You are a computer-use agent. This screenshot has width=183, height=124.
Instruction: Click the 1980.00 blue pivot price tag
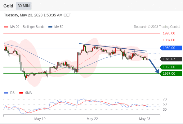(171, 48)
